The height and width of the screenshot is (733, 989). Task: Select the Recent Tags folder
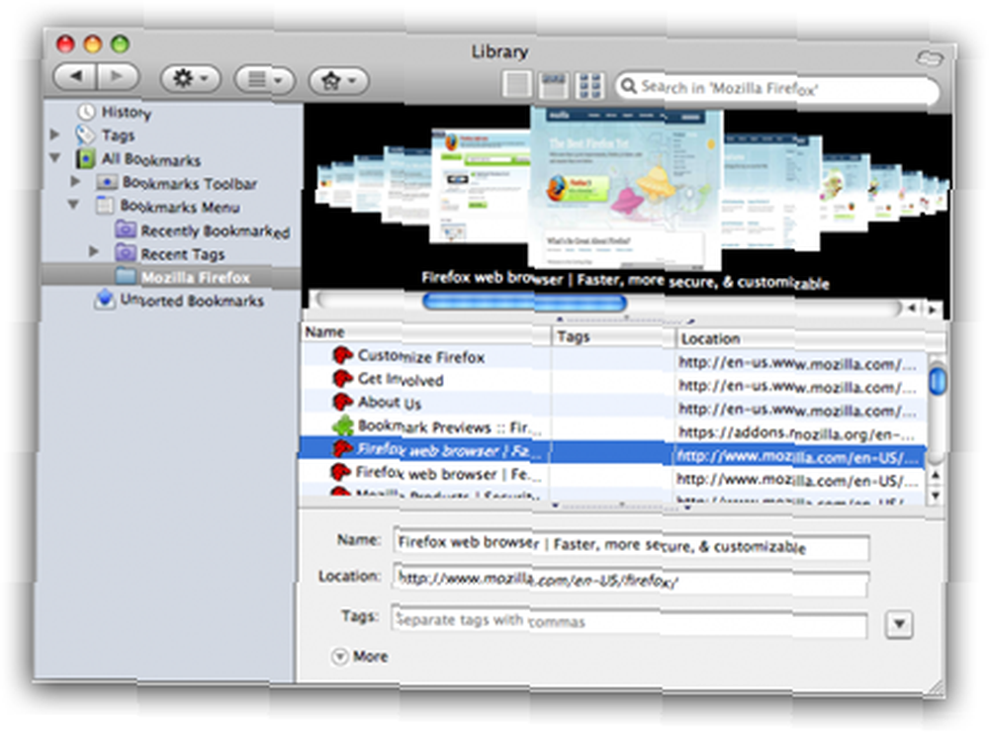click(182, 254)
